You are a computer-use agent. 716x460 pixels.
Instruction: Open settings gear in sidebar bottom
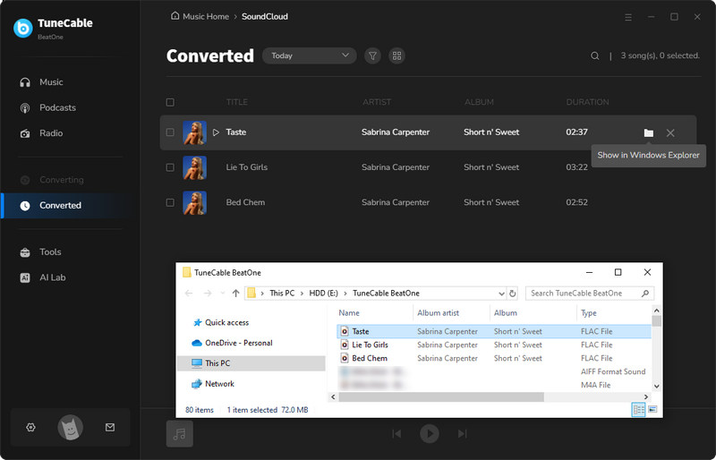(30, 428)
